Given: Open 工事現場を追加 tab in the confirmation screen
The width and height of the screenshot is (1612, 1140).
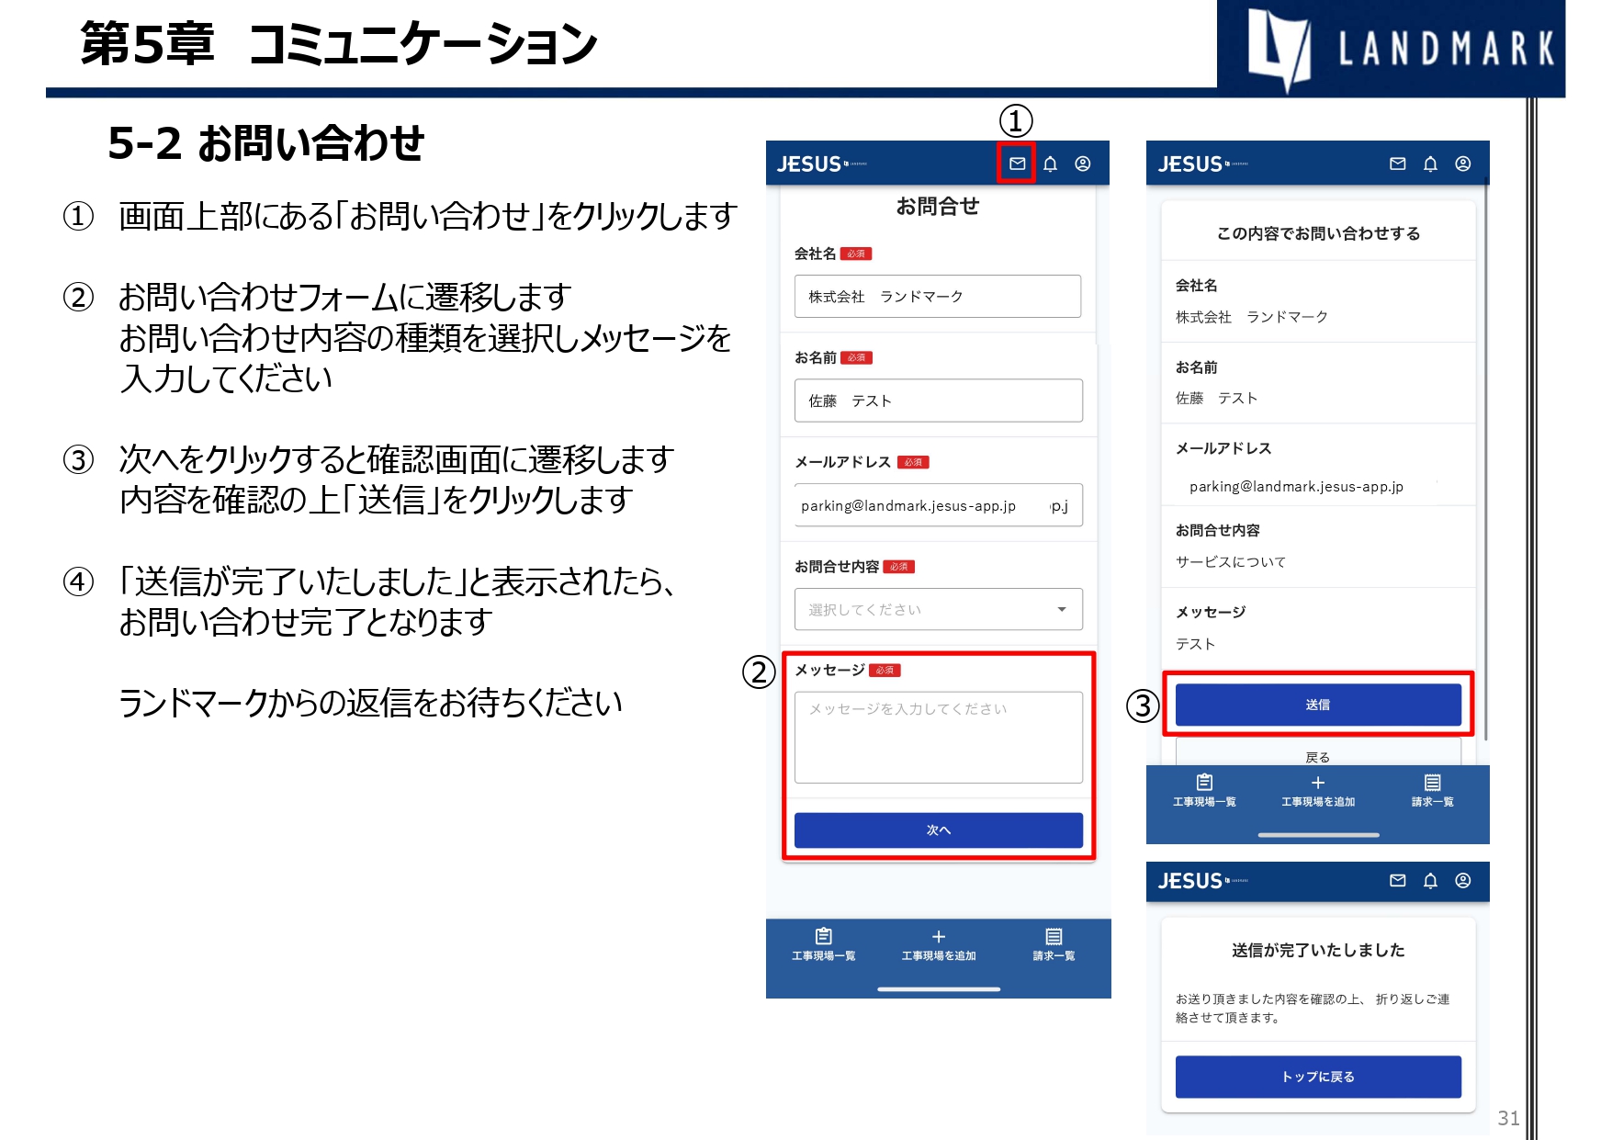Looking at the screenshot, I should tap(1318, 790).
